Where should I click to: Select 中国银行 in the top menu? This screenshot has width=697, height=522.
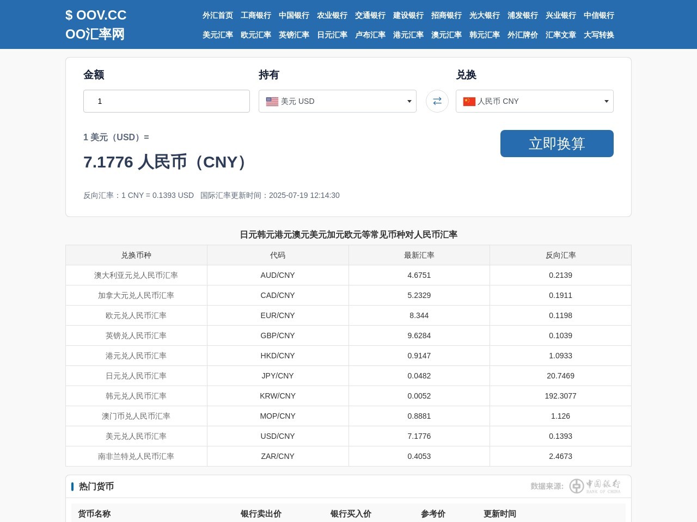(x=294, y=15)
